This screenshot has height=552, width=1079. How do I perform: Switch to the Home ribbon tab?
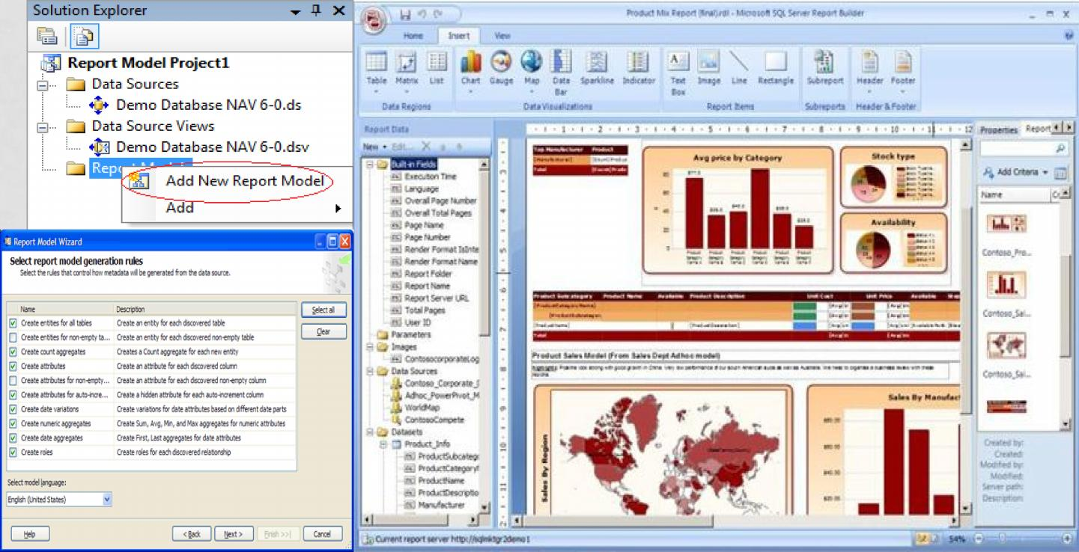pyautogui.click(x=413, y=36)
